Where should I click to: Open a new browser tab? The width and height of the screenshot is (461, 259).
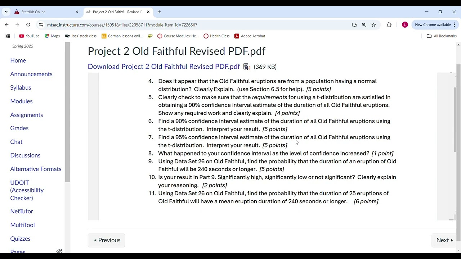tap(159, 12)
